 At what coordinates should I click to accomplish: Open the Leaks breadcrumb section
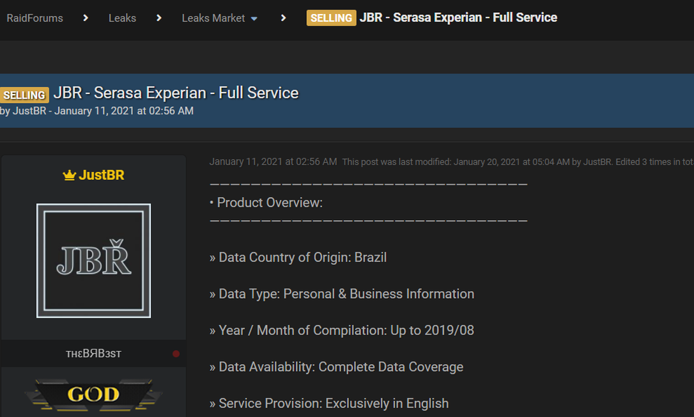122,18
